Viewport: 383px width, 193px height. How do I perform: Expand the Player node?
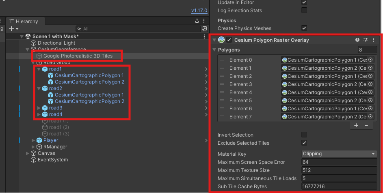pos(33,140)
